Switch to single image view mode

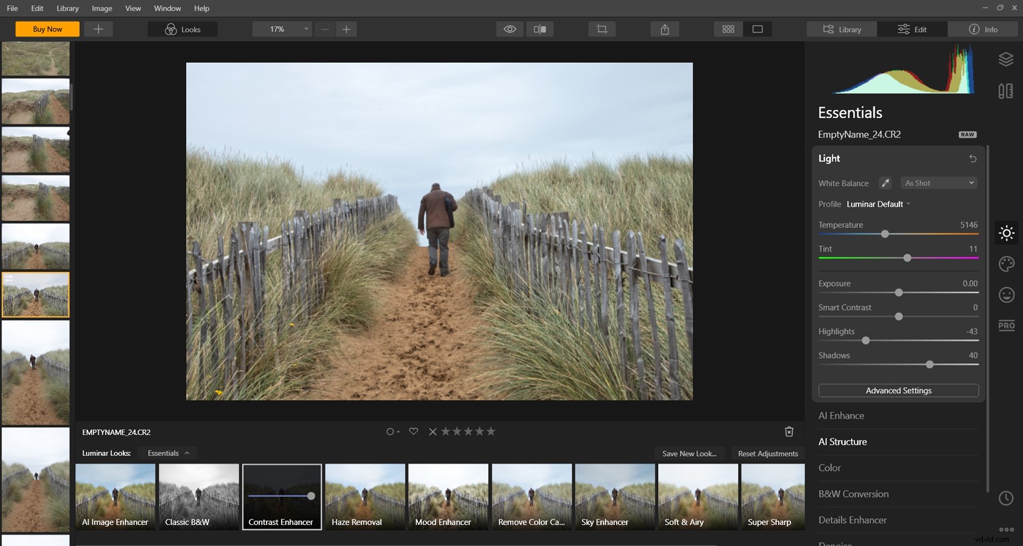pos(758,29)
